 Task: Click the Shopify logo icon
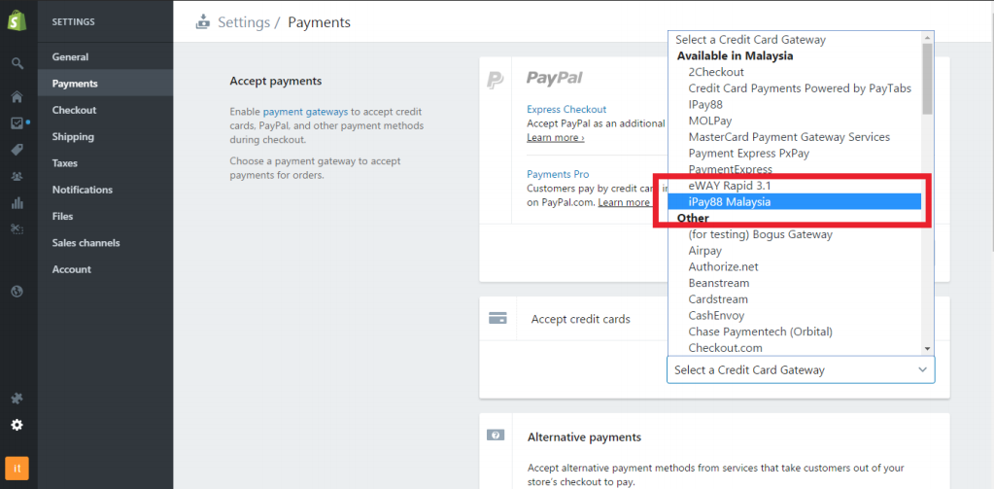(x=17, y=21)
